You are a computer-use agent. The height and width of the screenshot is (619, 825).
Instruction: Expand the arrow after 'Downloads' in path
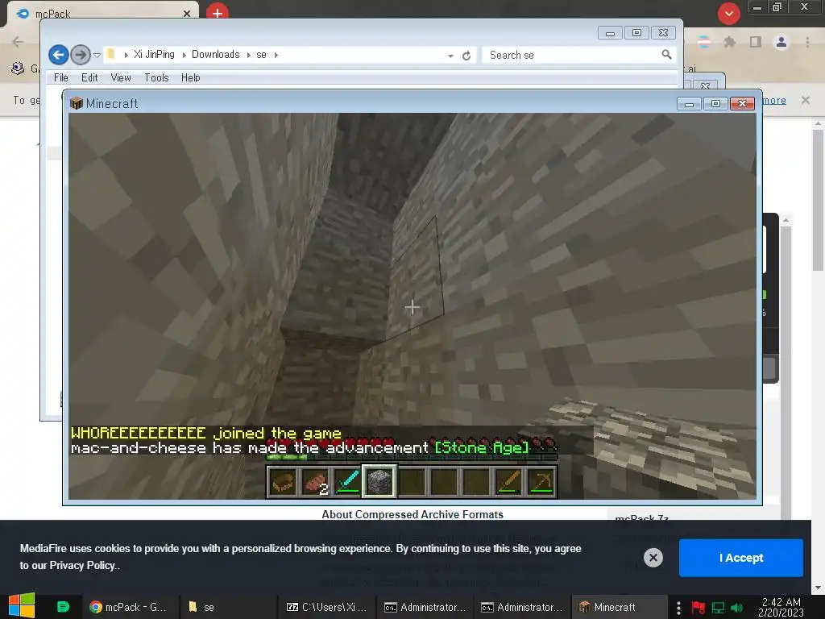click(248, 55)
